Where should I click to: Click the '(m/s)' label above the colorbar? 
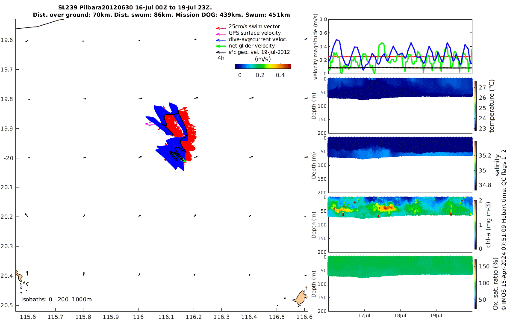click(x=262, y=59)
